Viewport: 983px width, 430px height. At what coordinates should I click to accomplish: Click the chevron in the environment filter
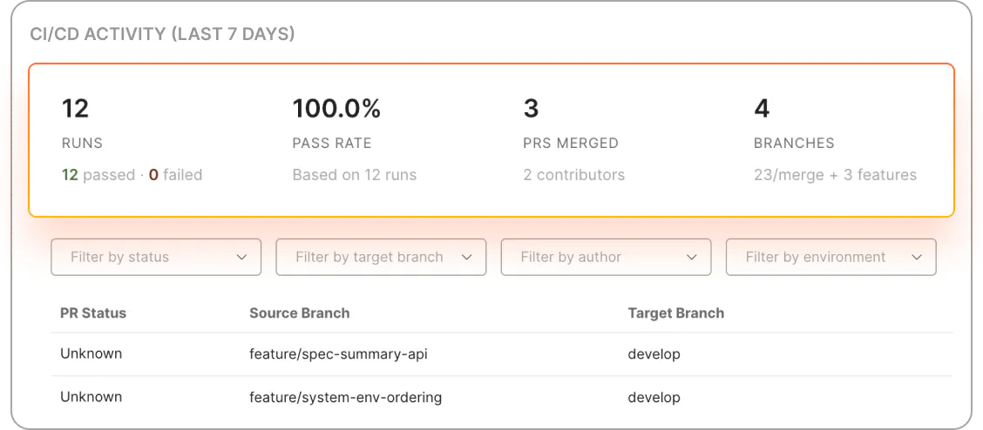point(917,258)
